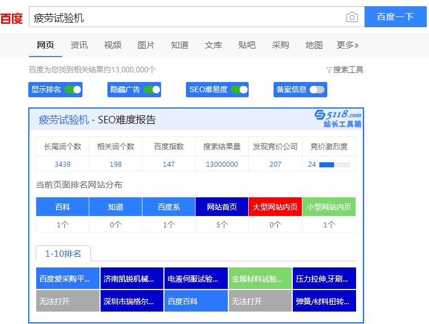Screen dimensions: 429x324
Task: Click the 0个 count under 大型网站内页
Action: click(x=275, y=224)
